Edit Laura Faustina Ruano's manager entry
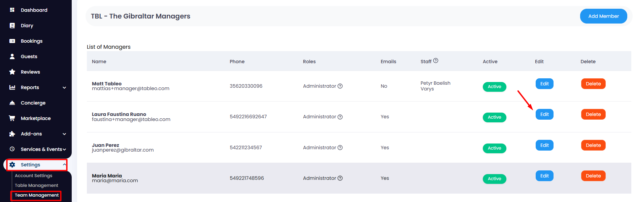 [544, 114]
